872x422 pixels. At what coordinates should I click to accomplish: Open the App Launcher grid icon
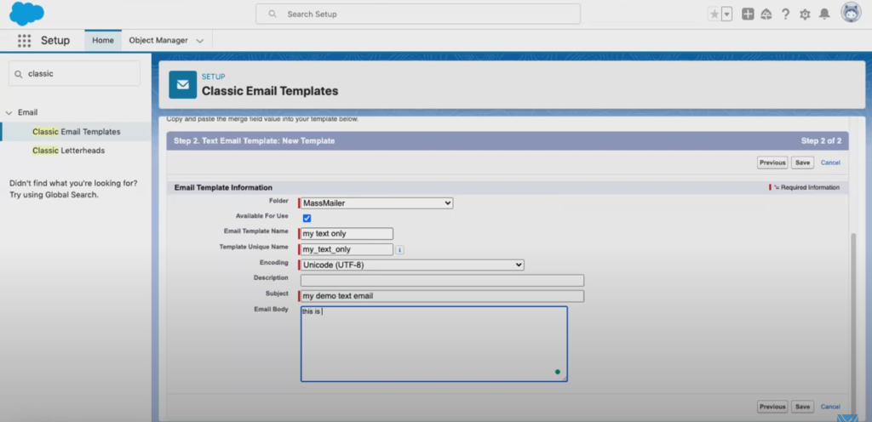tap(24, 41)
